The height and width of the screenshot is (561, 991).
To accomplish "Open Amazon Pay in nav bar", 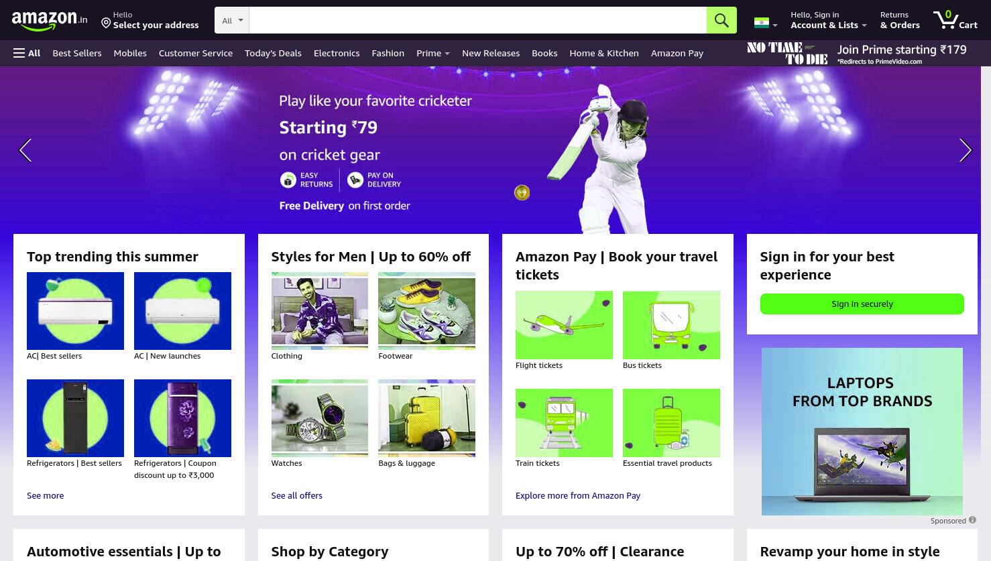I will click(677, 53).
